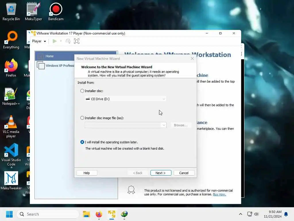This screenshot has width=294, height=221.
Task: Open MakuTweaker desktop shortcut
Action: 11,181
